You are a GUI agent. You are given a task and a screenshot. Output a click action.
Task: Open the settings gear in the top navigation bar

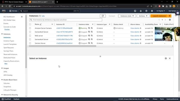[152, 11]
